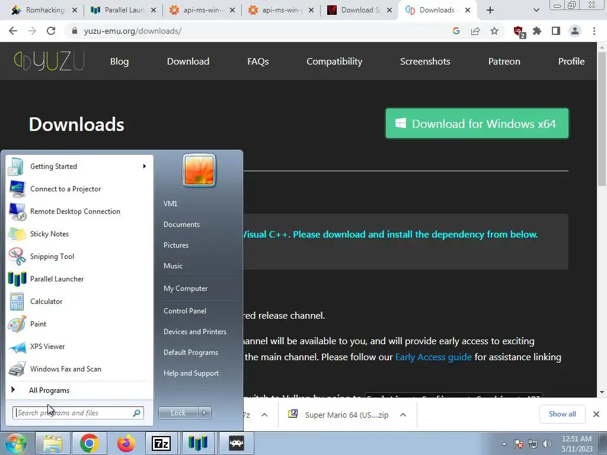Open Control Panel
This screenshot has width=607, height=455.
pyautogui.click(x=185, y=310)
